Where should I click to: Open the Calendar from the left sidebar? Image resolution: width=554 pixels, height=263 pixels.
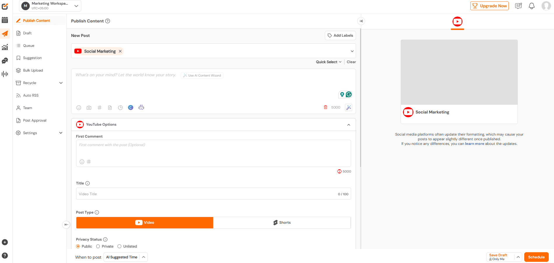(5, 20)
